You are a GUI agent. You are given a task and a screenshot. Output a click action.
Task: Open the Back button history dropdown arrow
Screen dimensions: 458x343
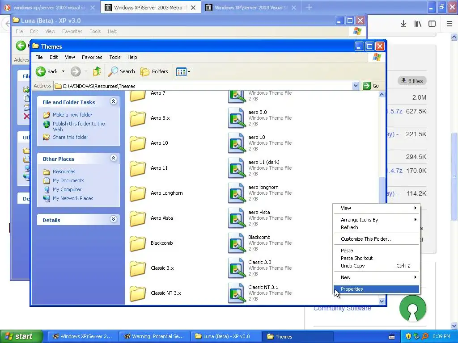click(x=63, y=71)
